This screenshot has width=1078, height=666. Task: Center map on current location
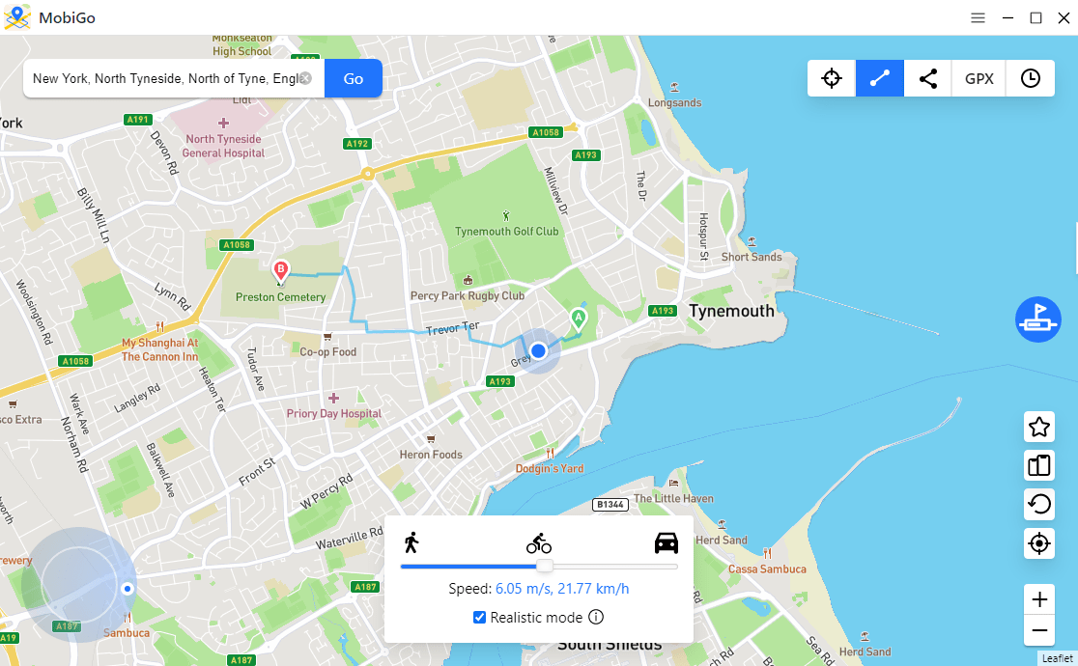pos(1038,543)
